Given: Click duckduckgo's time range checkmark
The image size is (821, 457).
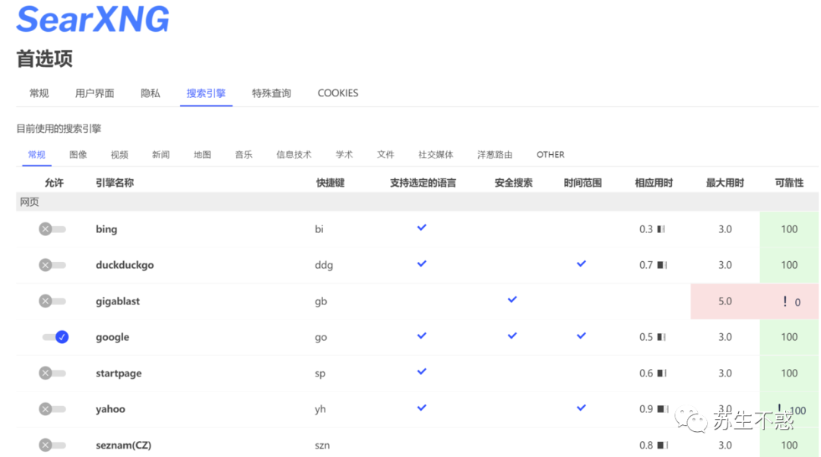Looking at the screenshot, I should [582, 263].
